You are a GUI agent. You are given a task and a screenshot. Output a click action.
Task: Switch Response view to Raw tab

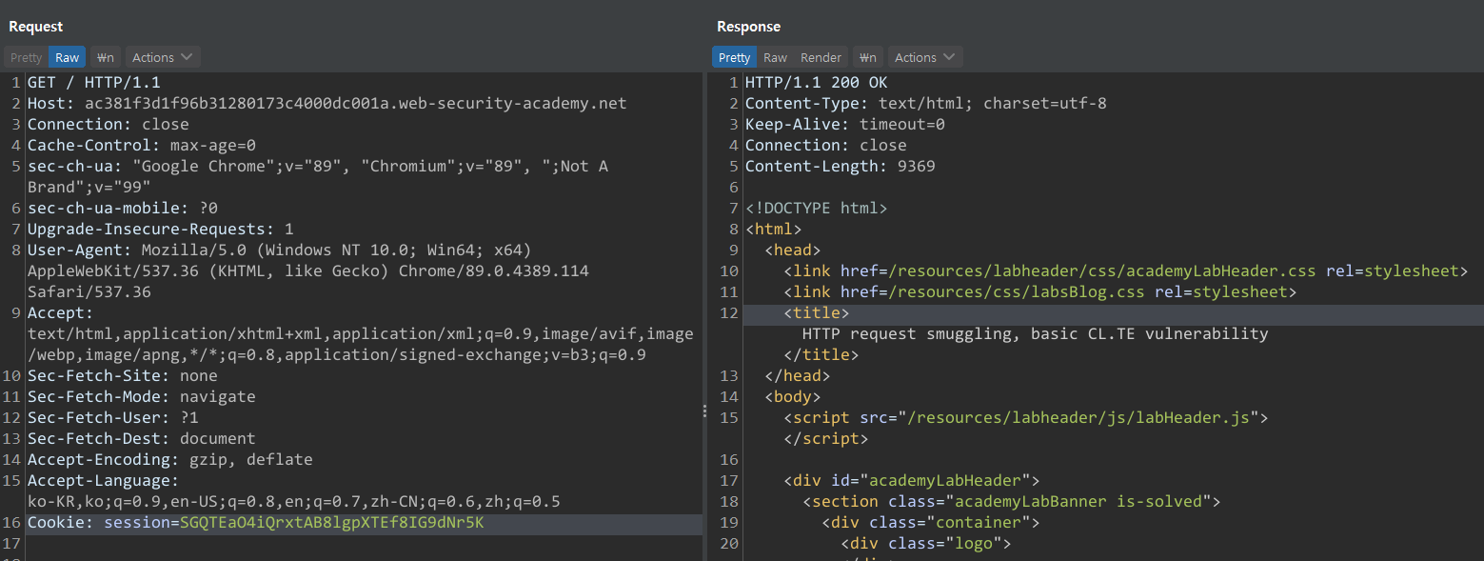775,57
